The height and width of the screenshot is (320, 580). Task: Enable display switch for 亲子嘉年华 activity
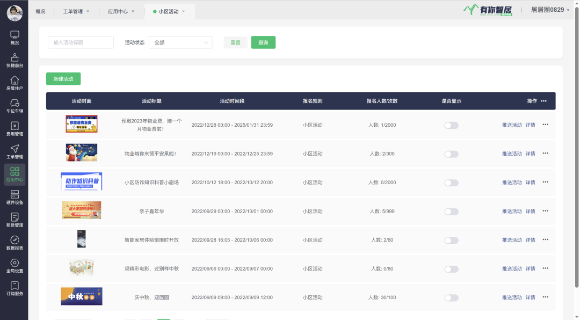[x=451, y=212]
